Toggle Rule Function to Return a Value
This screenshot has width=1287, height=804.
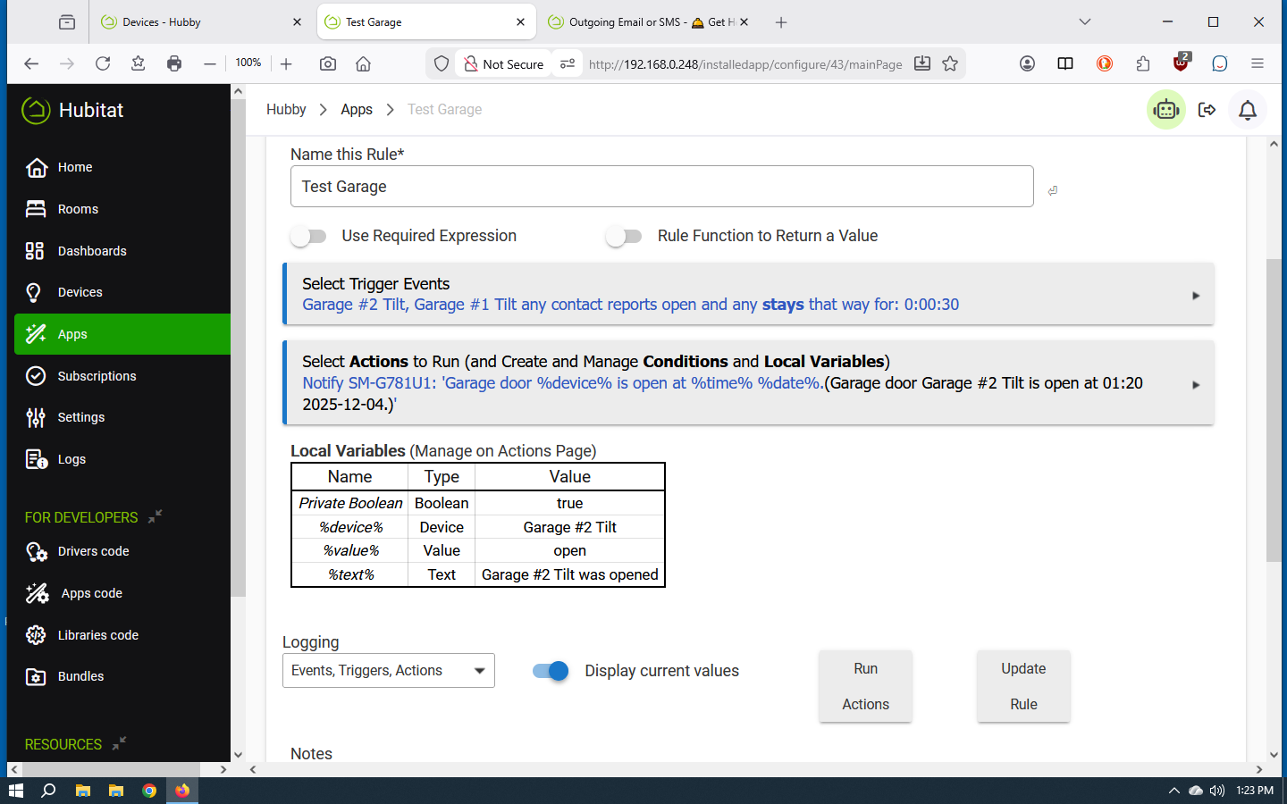(x=624, y=236)
